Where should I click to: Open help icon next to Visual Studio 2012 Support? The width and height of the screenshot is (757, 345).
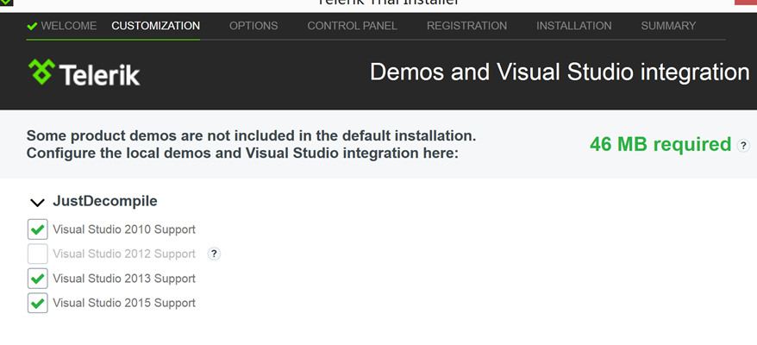(x=215, y=254)
